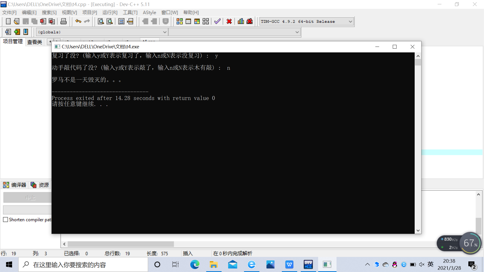
Task: Expand the TDM-GCC compiler dropdown
Action: 350,22
